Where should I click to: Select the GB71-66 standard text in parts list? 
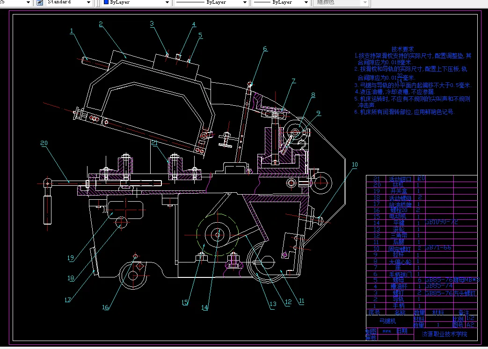click(438, 247)
